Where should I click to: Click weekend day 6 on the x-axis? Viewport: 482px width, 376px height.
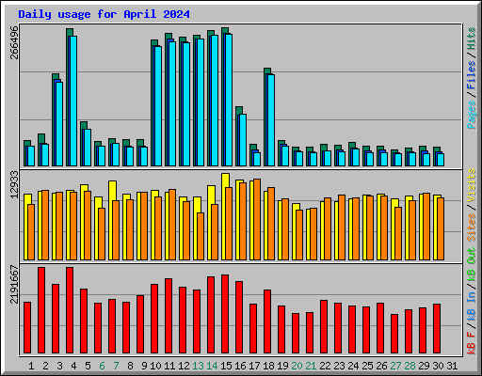[102, 366]
